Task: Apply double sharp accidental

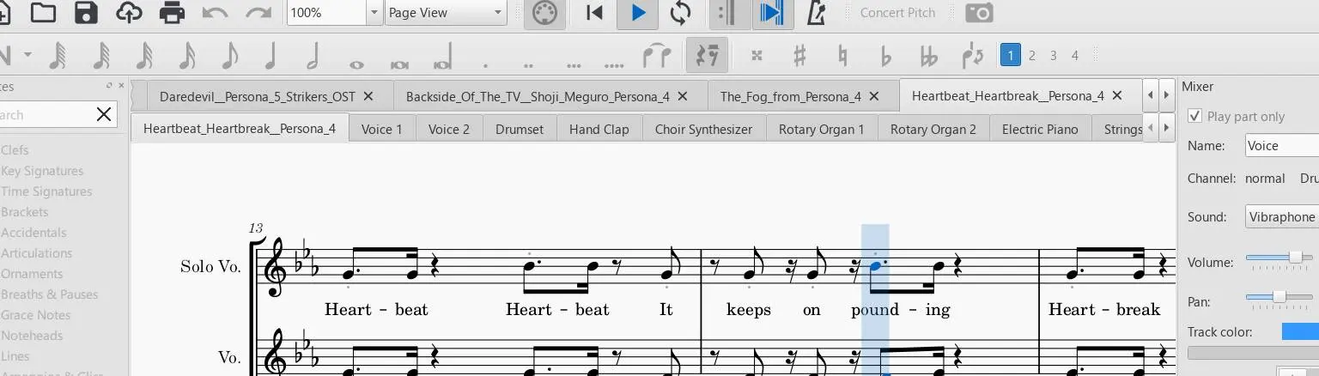Action: (x=757, y=56)
